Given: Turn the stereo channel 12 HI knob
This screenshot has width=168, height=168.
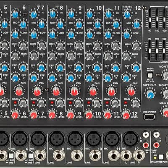Looking at the screenshot, I should [x=127, y=14].
